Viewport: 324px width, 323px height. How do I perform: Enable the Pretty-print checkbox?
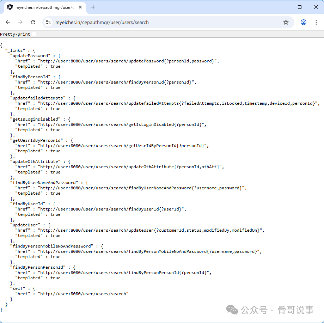point(34,34)
